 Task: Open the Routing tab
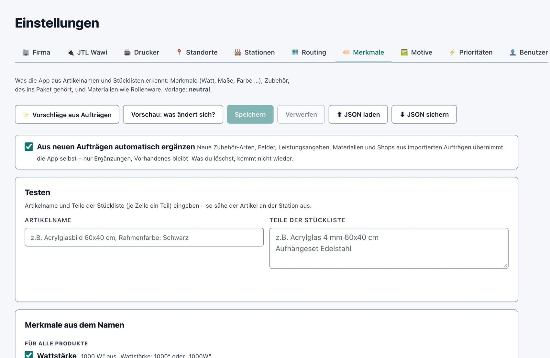pyautogui.click(x=309, y=52)
